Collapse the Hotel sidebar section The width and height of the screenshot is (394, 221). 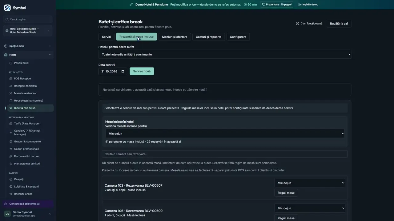click(x=28, y=55)
